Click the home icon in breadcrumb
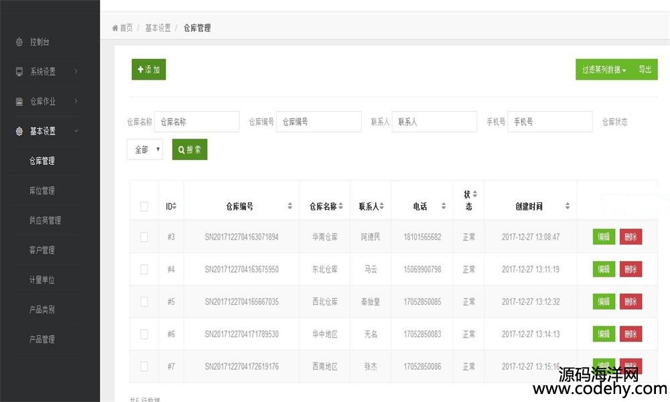This screenshot has height=402, width=670. pyautogui.click(x=115, y=28)
